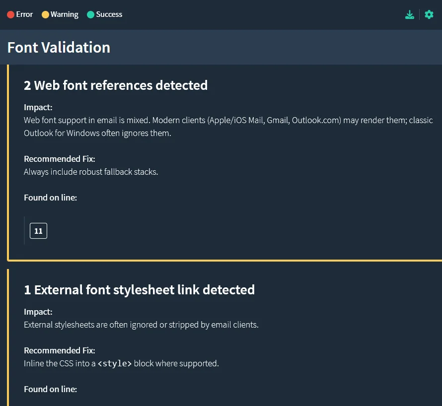Open line 11 from the web font warning
Viewport: 442px width, 406px height.
[38, 230]
